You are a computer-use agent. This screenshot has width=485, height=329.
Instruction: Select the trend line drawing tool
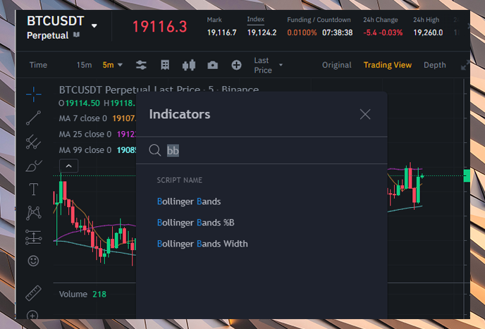coord(33,118)
